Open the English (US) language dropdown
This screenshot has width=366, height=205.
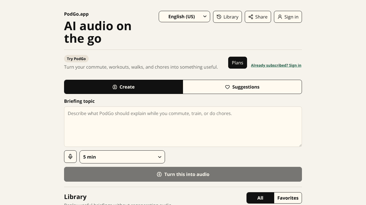[x=184, y=17]
